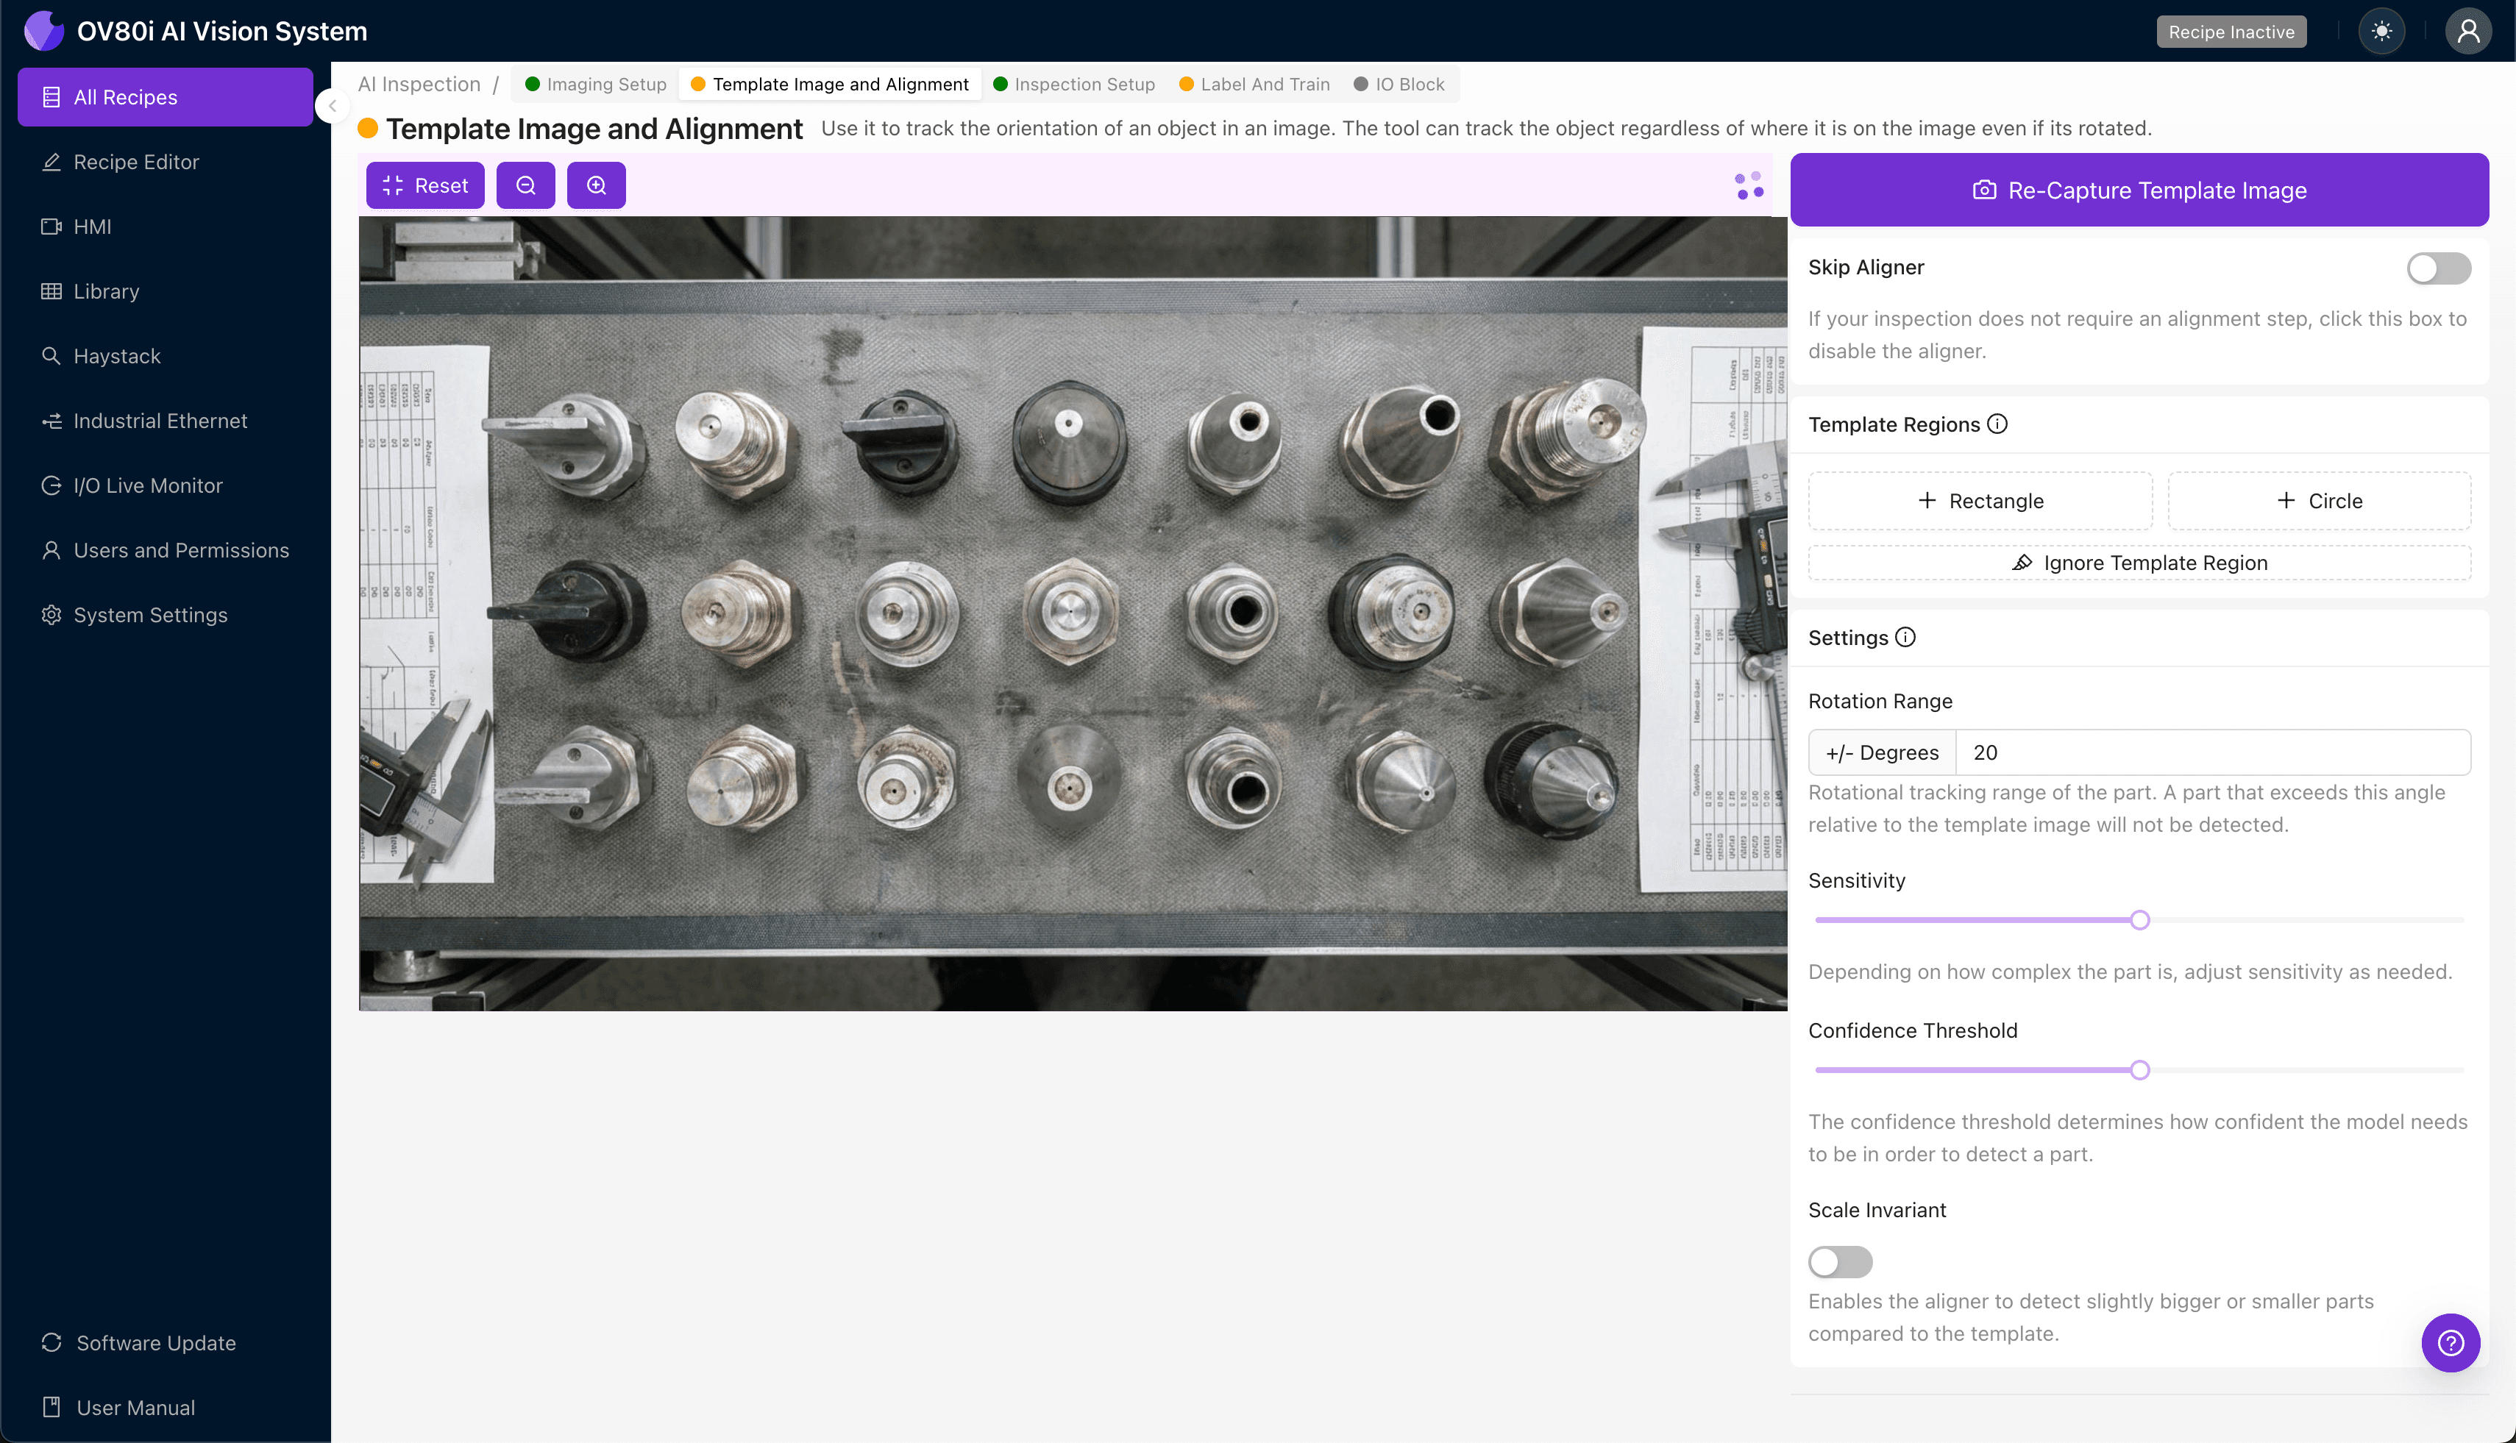The height and width of the screenshot is (1443, 2516).
Task: Enable the Scale Invariant toggle
Action: (1839, 1261)
